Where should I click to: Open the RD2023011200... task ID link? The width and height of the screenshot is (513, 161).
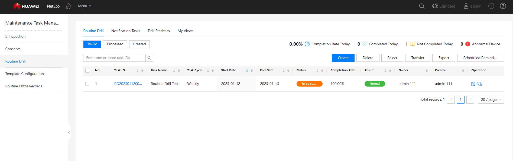pyautogui.click(x=128, y=84)
